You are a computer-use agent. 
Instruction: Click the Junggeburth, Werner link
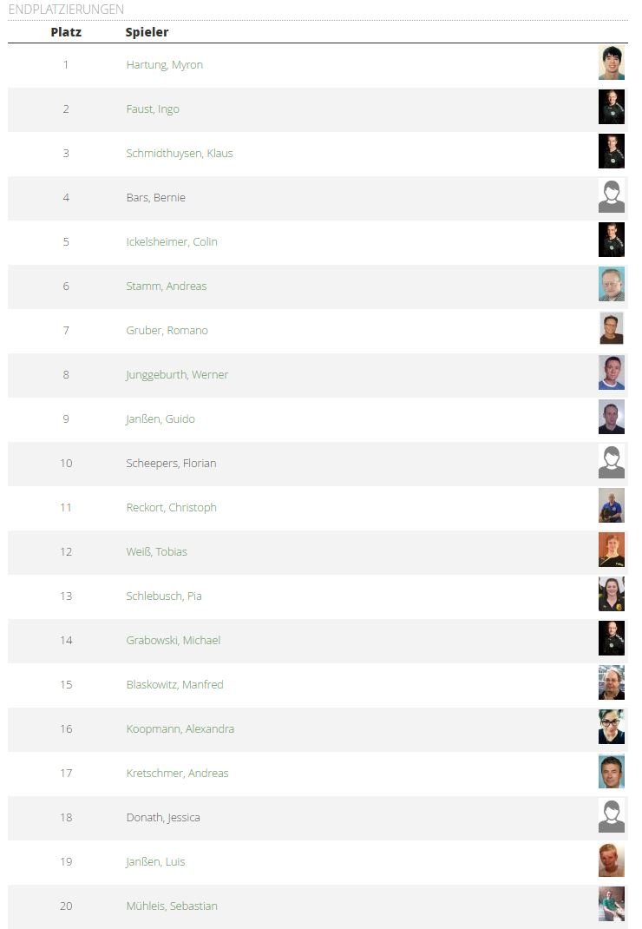177,375
